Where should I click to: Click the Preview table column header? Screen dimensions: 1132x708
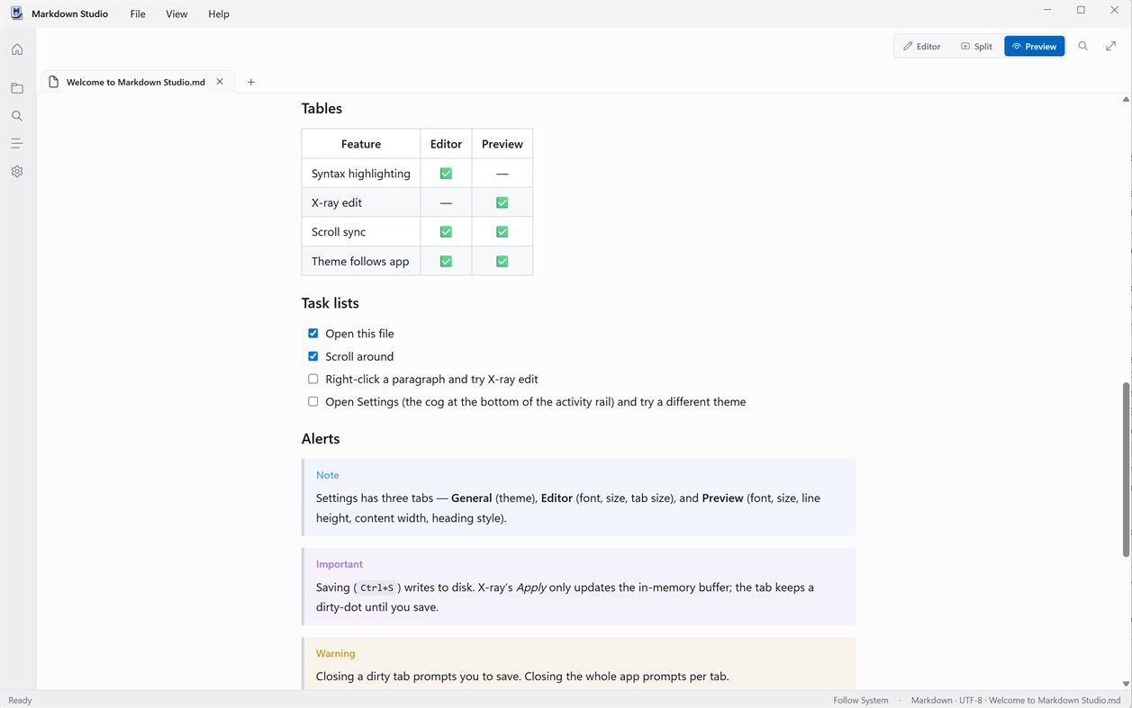[x=503, y=144]
